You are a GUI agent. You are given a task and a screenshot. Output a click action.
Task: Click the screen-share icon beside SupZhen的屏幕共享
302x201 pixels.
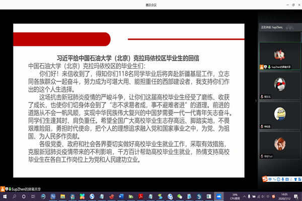pos(266,66)
